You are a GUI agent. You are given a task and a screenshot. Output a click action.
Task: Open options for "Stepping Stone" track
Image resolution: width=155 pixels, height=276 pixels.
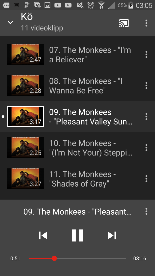coord(146,147)
